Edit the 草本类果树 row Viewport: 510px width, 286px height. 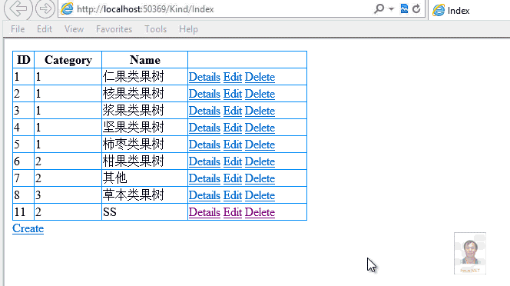232,195
